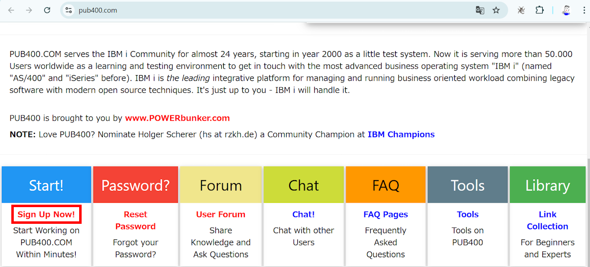Click the browser forward arrow
The image size is (590, 267).
click(x=29, y=10)
